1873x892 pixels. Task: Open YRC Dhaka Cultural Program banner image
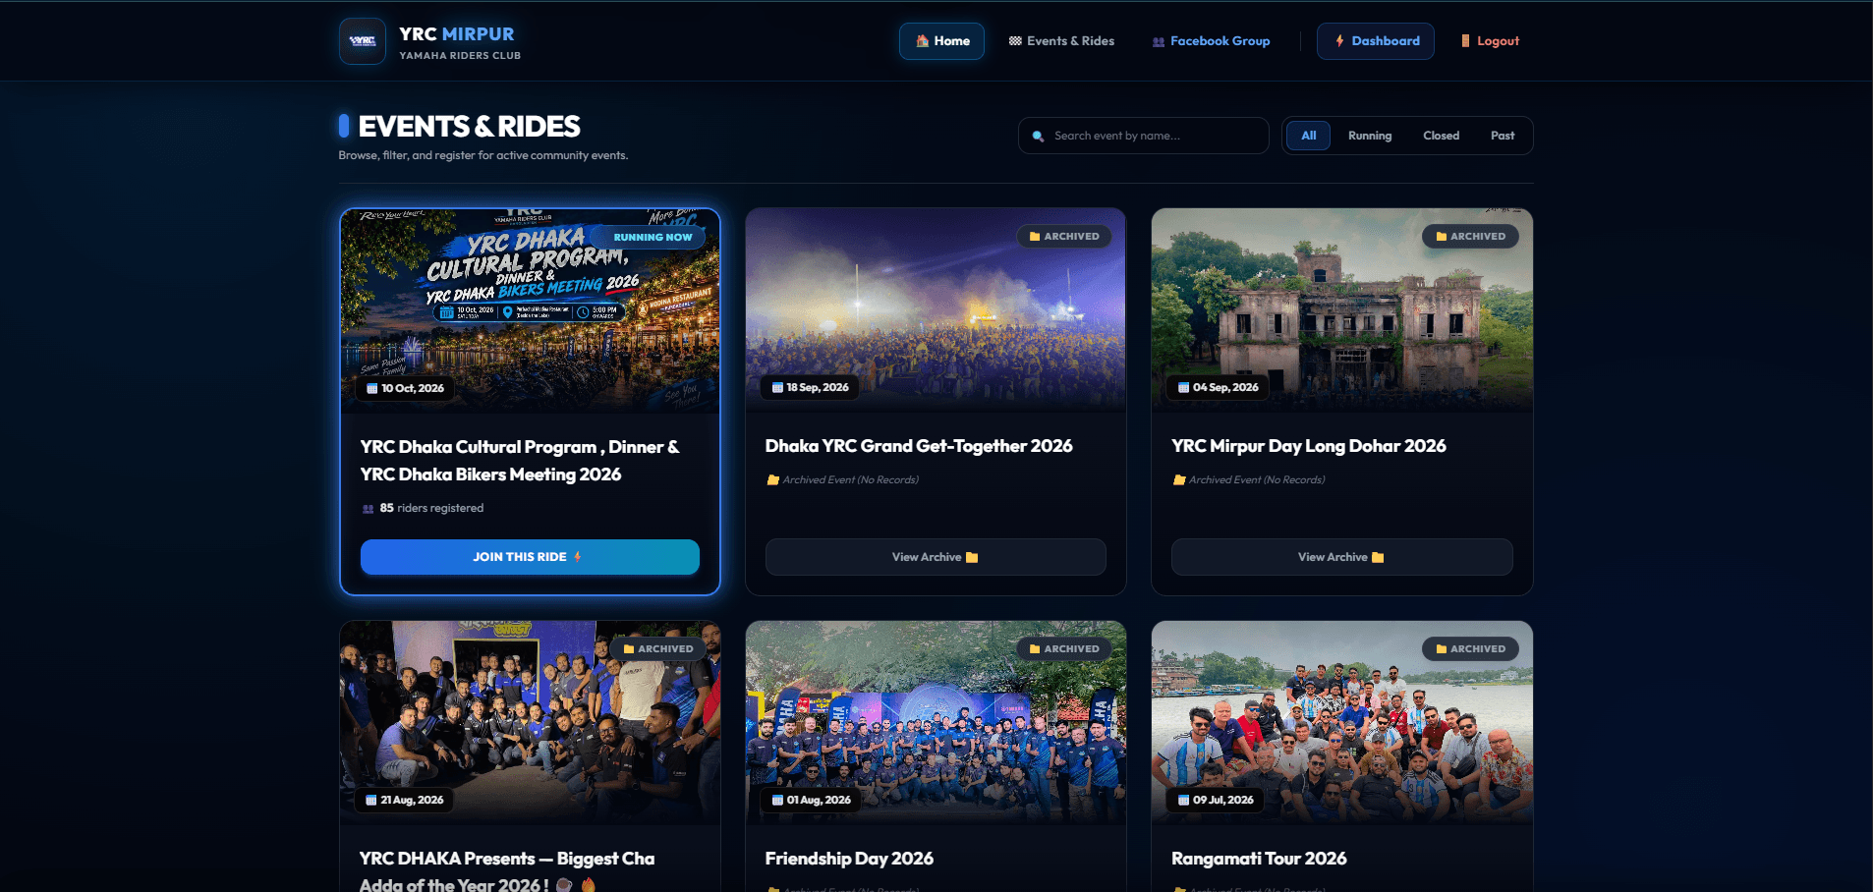click(530, 310)
